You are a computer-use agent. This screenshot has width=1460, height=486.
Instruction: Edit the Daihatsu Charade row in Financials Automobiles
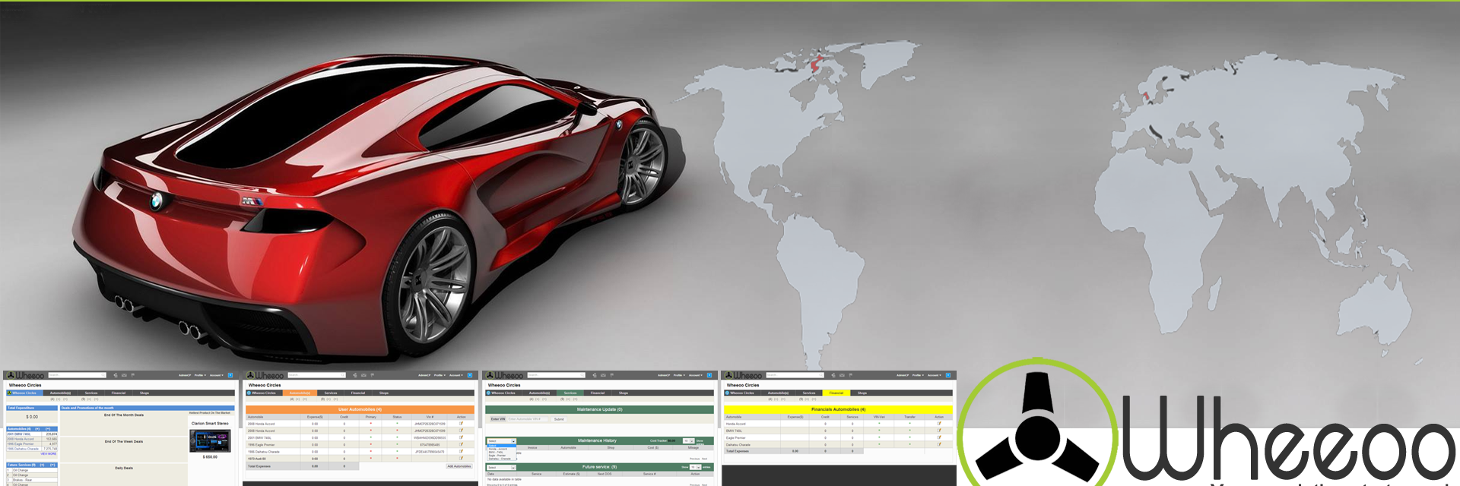[939, 444]
